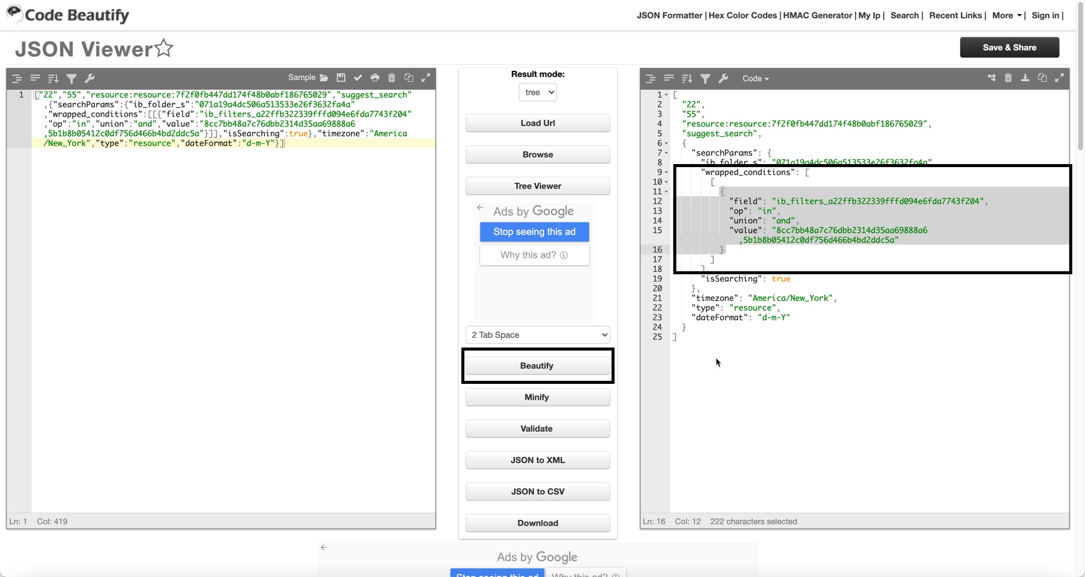
Task: Click the format icon in the left editor toolbar
Action: 17,78
